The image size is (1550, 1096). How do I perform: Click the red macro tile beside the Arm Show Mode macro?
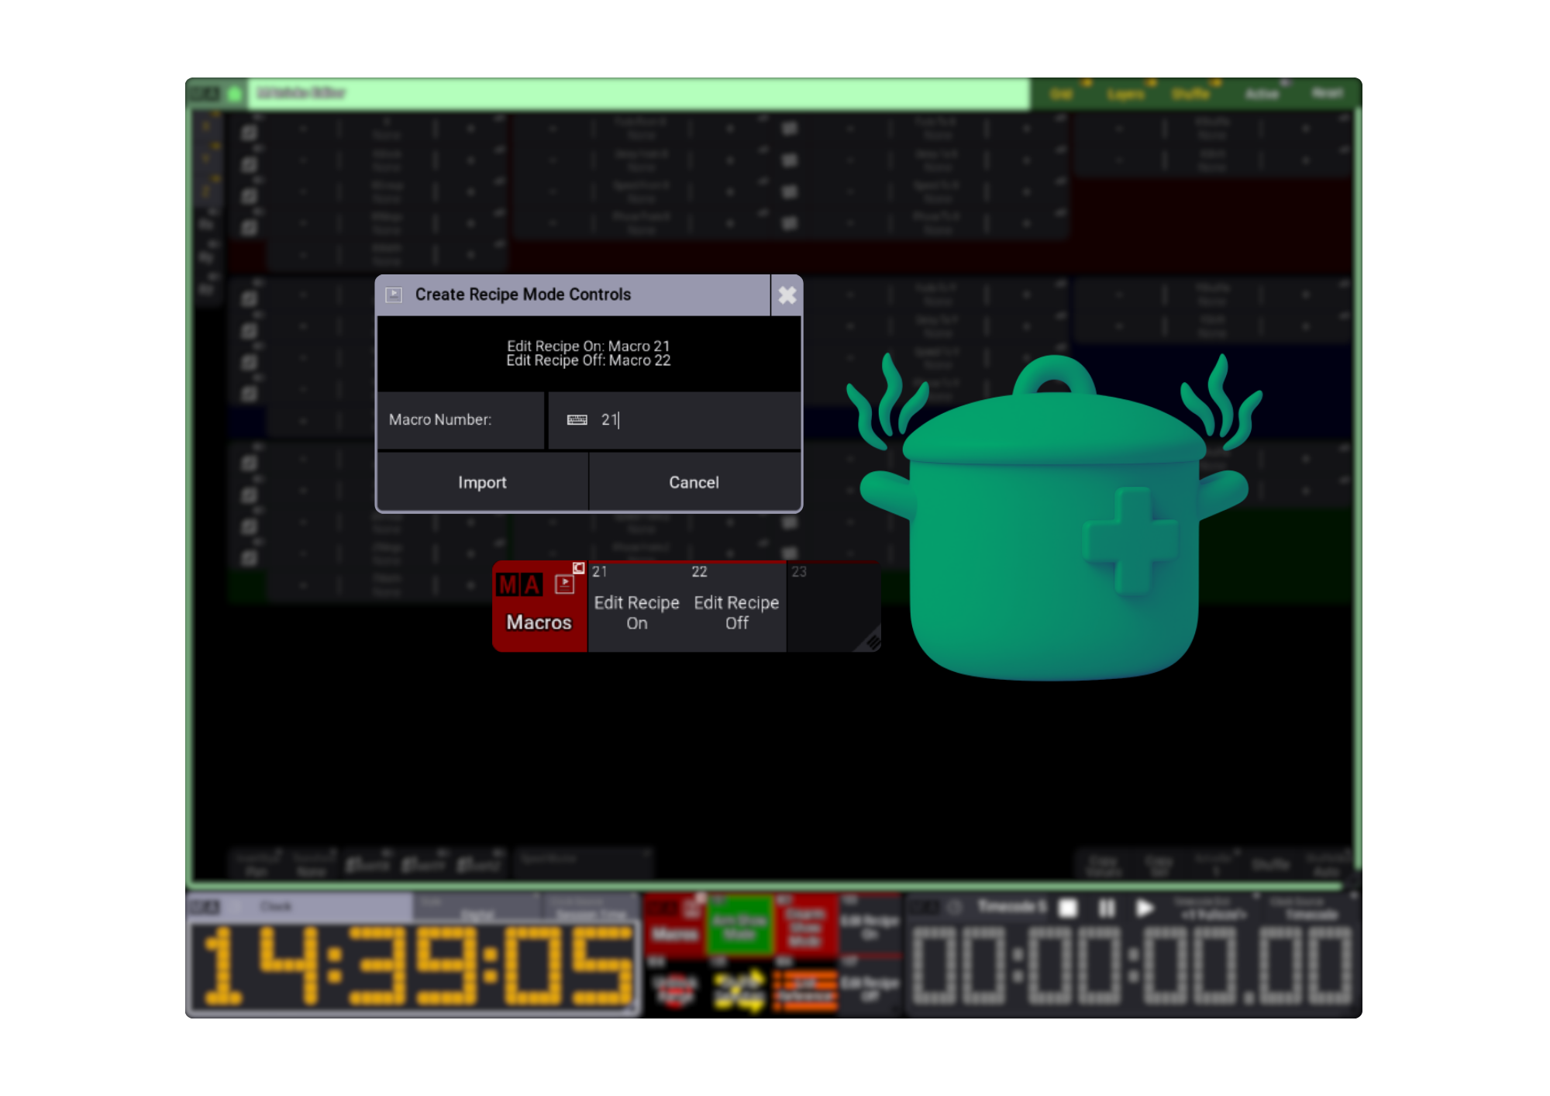click(806, 925)
